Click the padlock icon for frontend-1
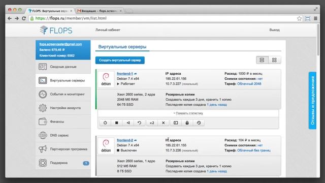 (x=187, y=123)
